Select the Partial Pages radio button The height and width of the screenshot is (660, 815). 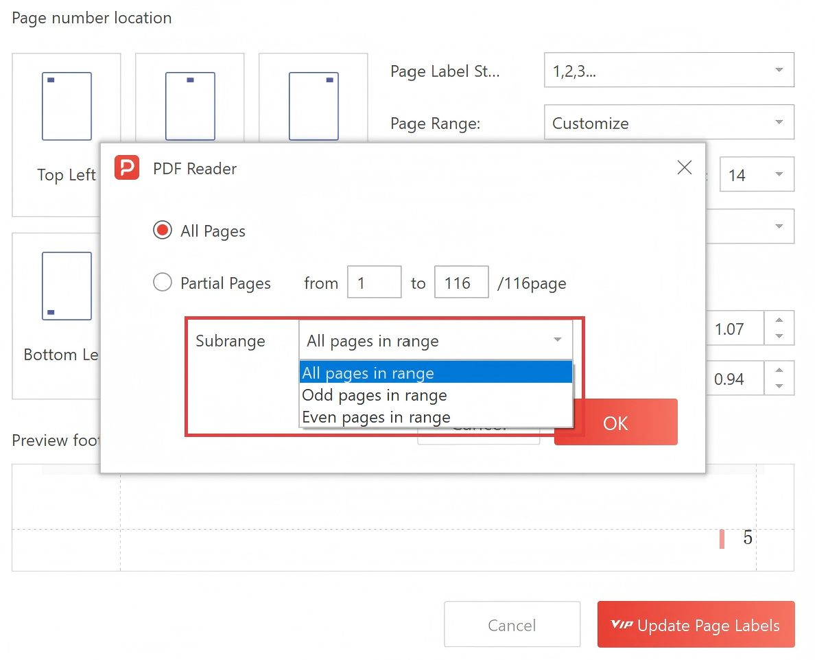(162, 282)
